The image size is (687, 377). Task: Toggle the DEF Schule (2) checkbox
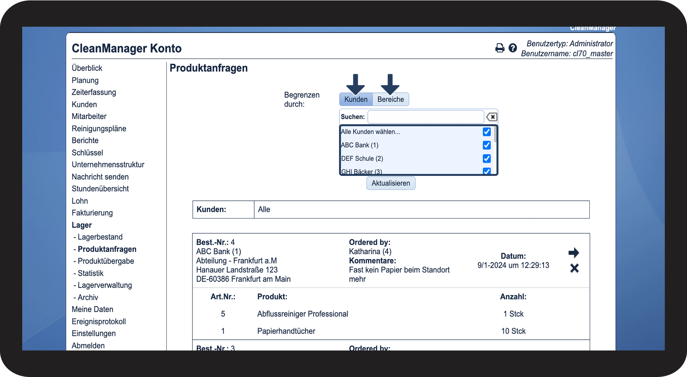pos(486,158)
